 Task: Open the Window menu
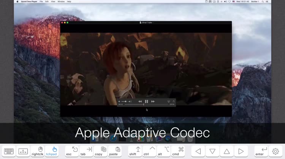61,2
